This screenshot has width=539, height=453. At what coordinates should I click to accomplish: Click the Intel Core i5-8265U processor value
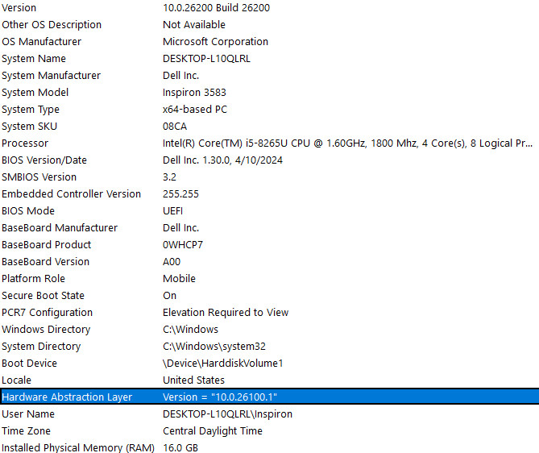[347, 143]
